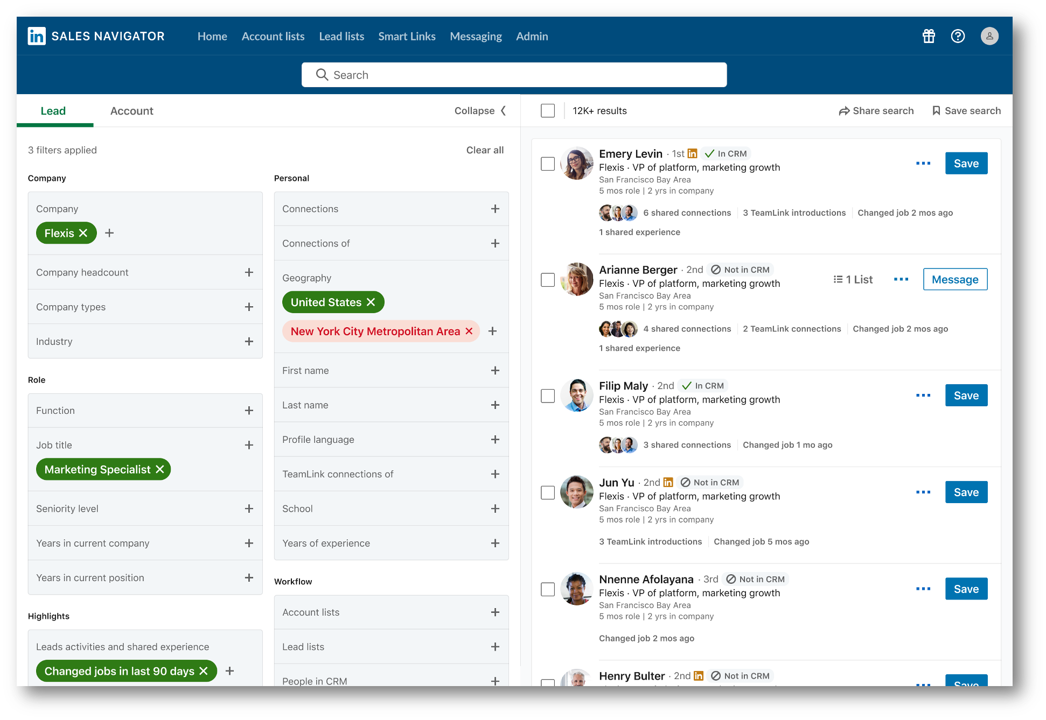Click Emery Levin's In CRM badge
Viewport: 1046px width, 720px height.
(726, 153)
